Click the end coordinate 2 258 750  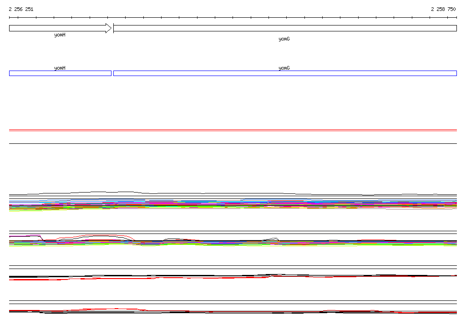(x=443, y=9)
